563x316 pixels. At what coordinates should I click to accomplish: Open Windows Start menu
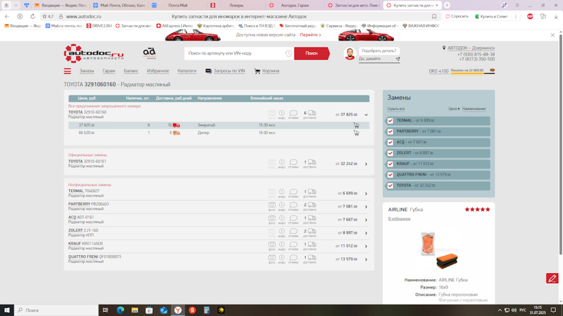coord(7,310)
